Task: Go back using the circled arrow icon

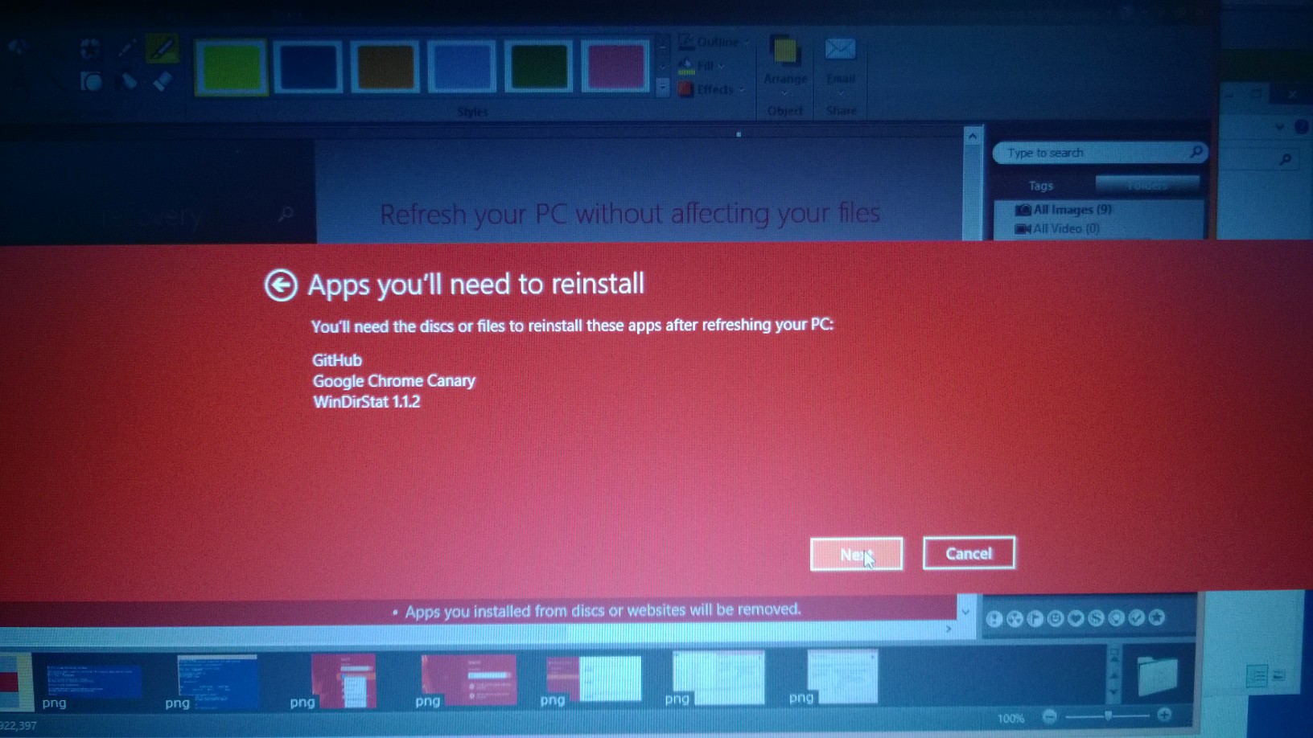Action: (x=281, y=285)
